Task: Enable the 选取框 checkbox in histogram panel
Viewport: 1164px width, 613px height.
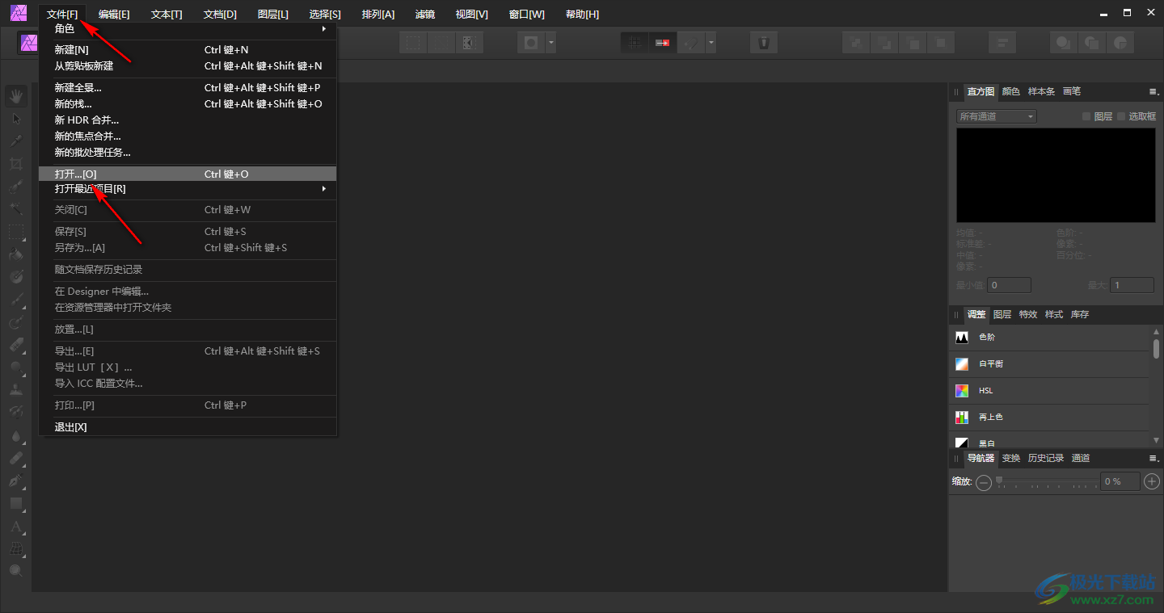Action: click(x=1121, y=116)
